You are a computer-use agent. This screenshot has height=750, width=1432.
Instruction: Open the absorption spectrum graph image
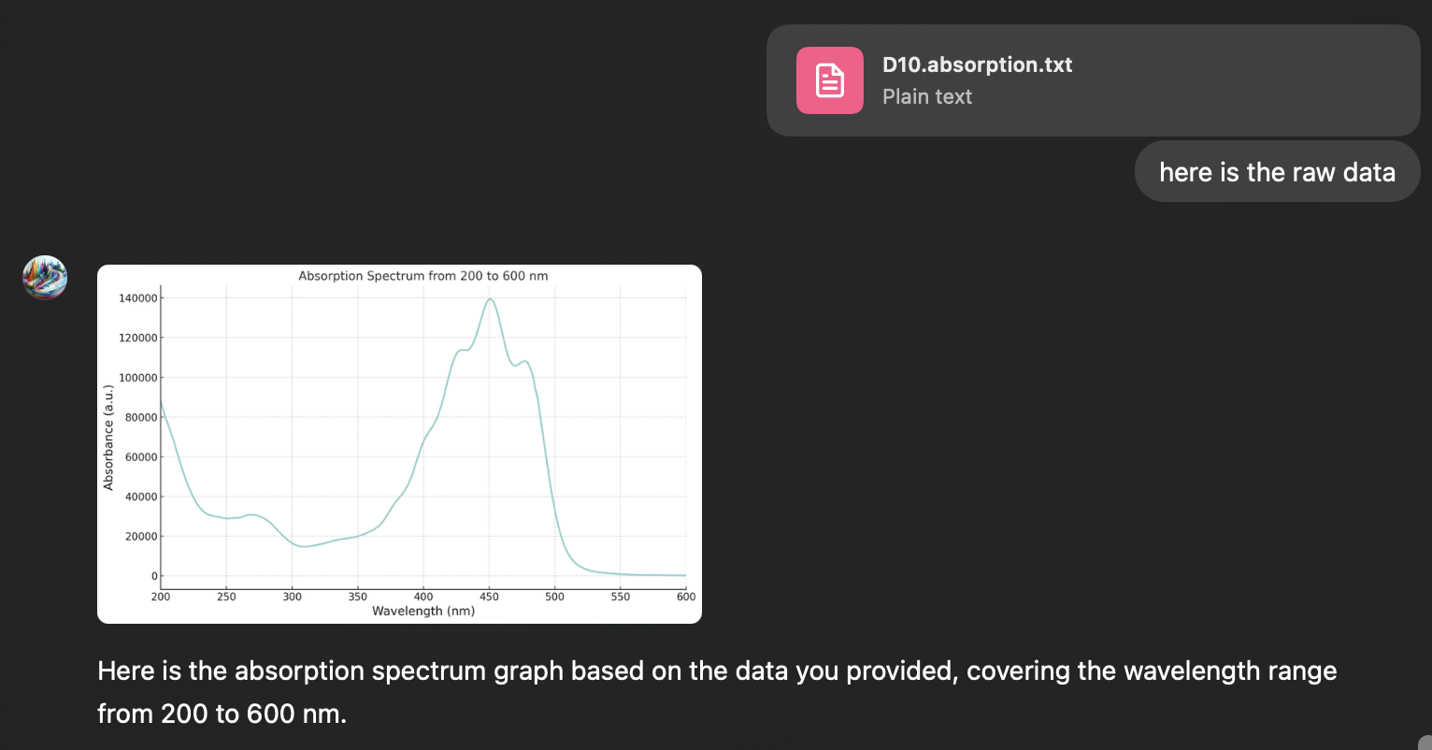pyautogui.click(x=399, y=444)
